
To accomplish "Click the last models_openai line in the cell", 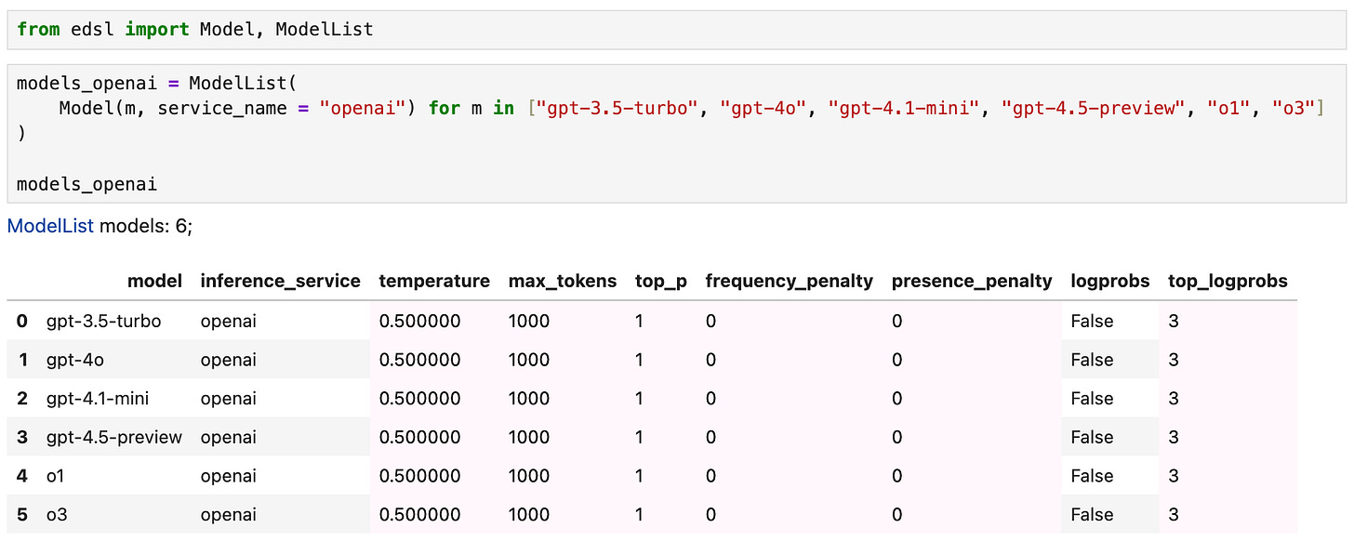I will (x=87, y=184).
